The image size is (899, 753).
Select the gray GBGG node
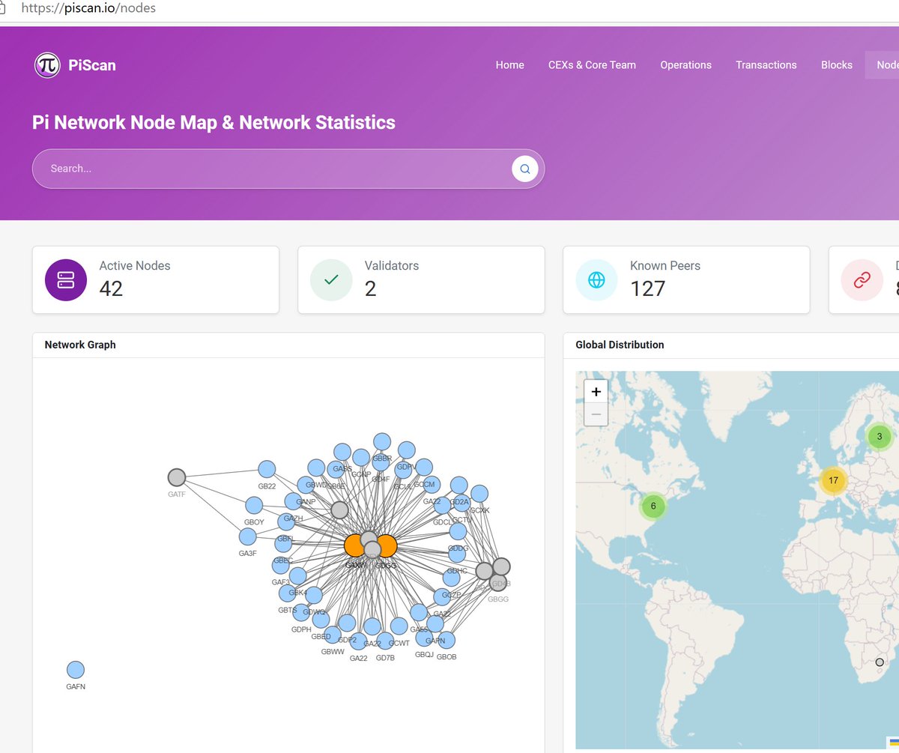tap(498, 582)
